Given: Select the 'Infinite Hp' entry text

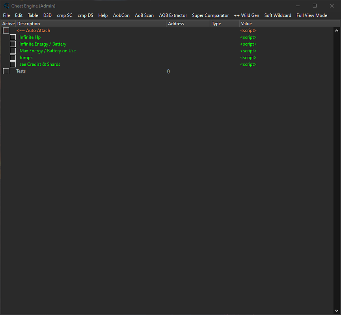Looking at the screenshot, I should tap(30, 37).
